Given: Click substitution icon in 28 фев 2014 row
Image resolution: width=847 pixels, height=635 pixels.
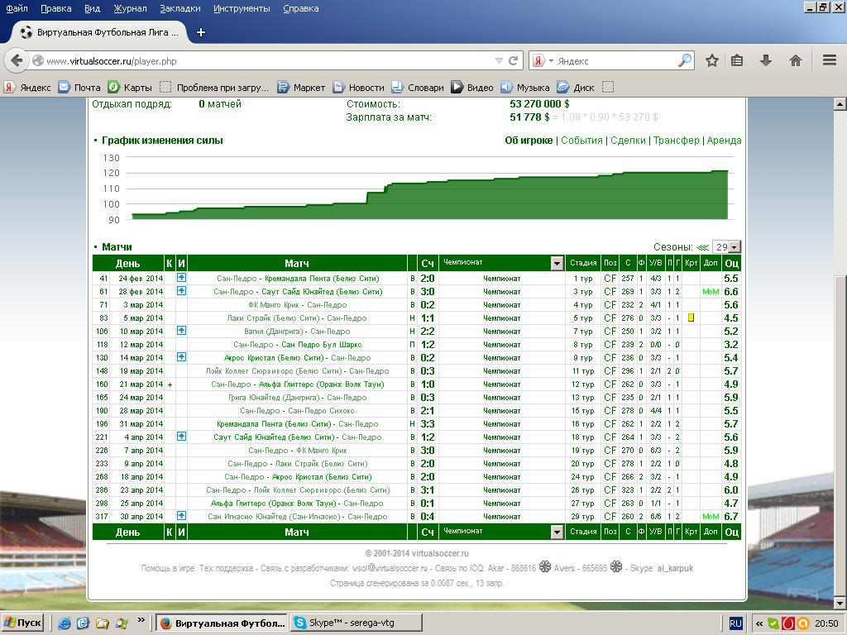Looking at the screenshot, I should 181,291.
